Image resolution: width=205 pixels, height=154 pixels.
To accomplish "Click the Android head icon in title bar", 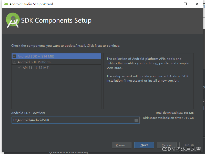I will tap(6, 4).
